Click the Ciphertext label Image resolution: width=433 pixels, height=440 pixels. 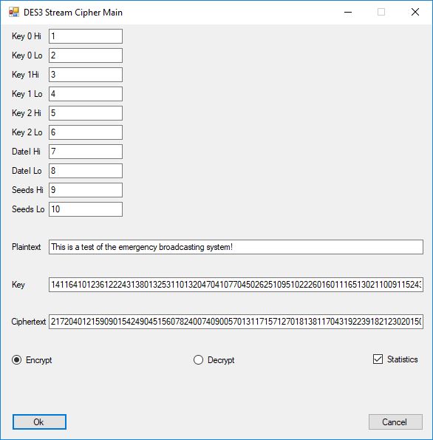(28, 322)
